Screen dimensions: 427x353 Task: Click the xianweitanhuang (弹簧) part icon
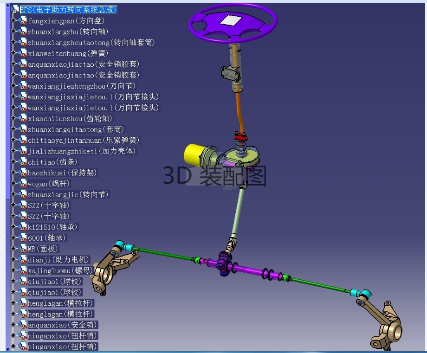point(23,53)
